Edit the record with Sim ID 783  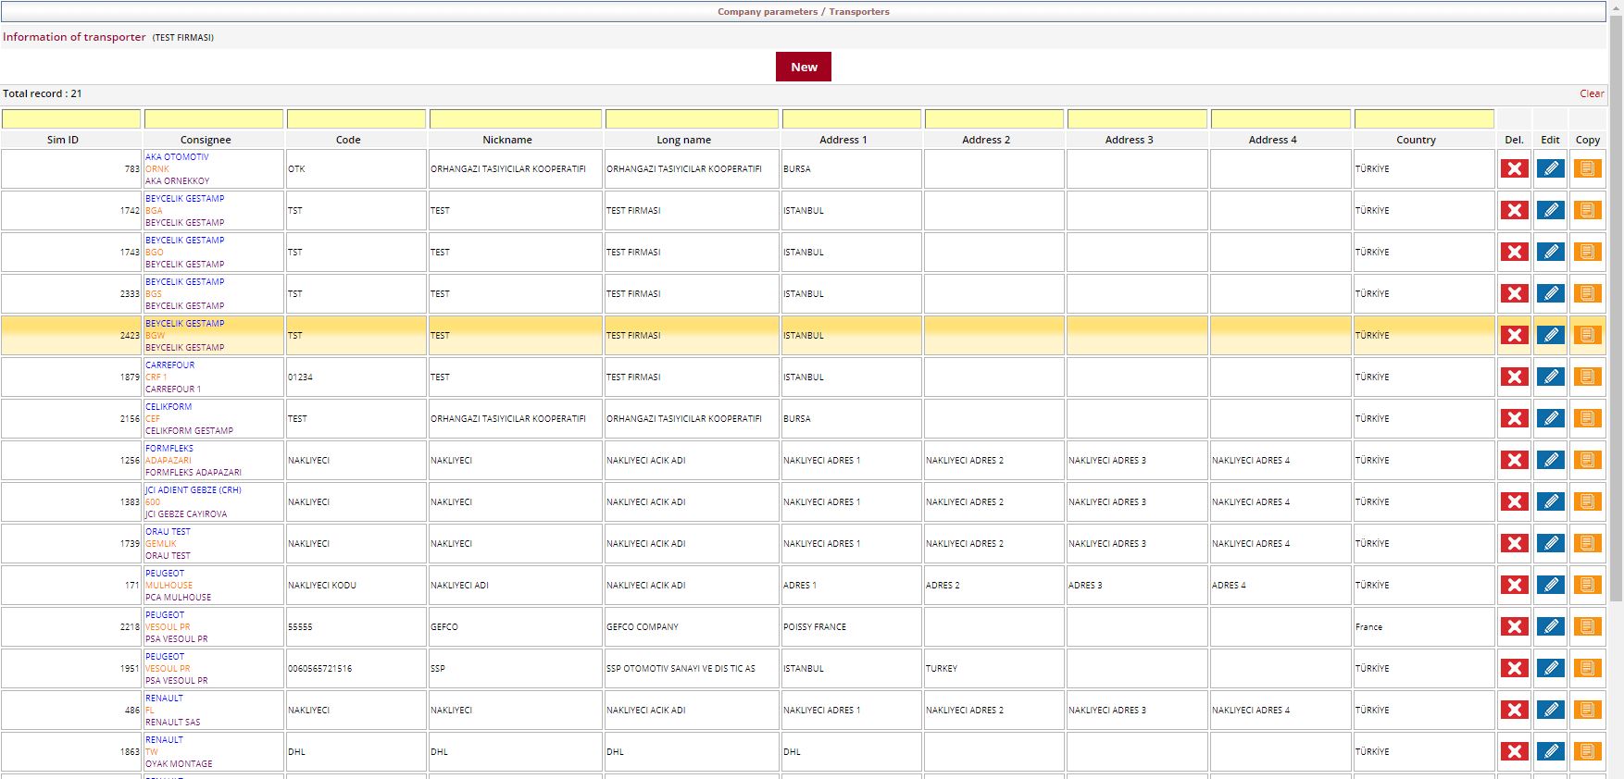coord(1550,168)
